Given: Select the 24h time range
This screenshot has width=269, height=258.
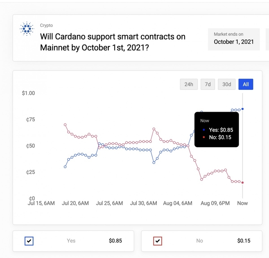Looking at the screenshot, I should (189, 84).
